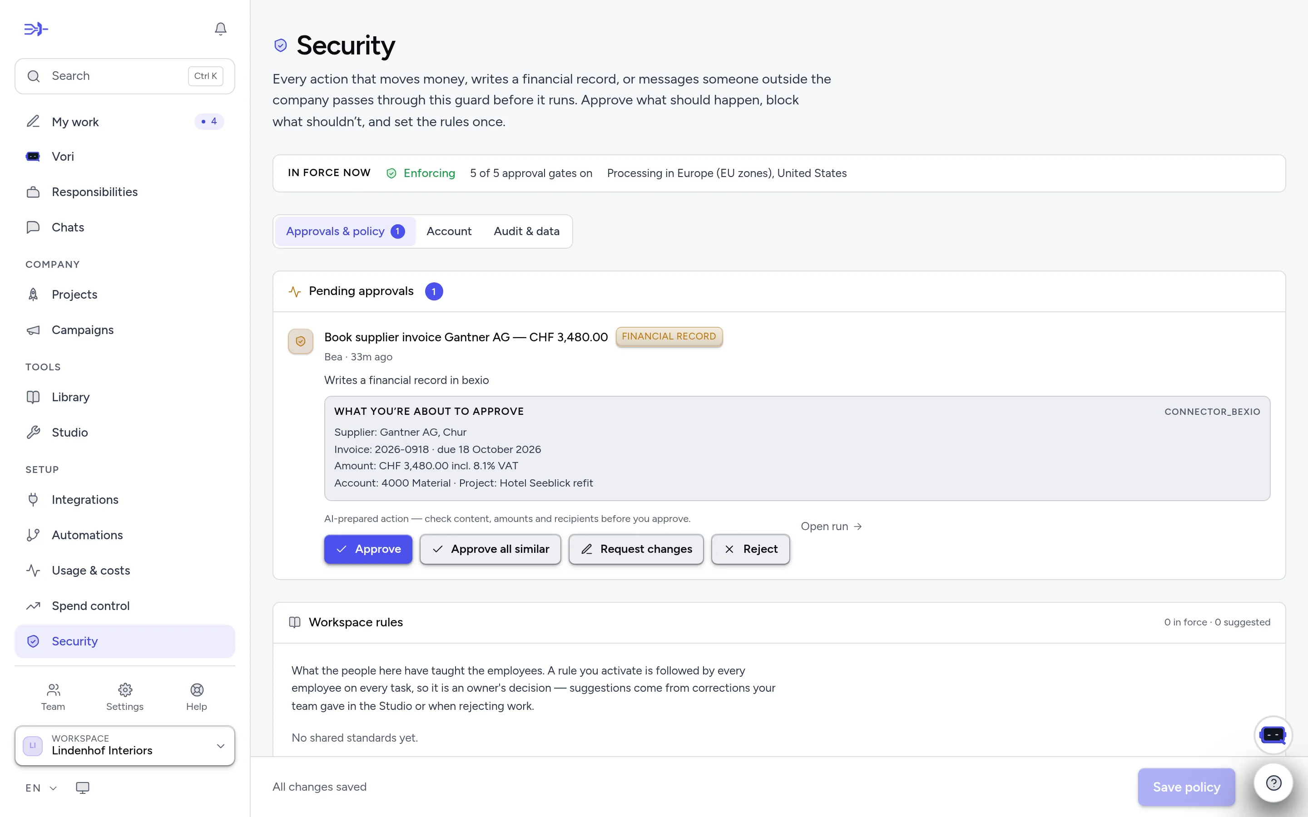Focus the Search field
Image resolution: width=1308 pixels, height=817 pixels.
click(125, 76)
